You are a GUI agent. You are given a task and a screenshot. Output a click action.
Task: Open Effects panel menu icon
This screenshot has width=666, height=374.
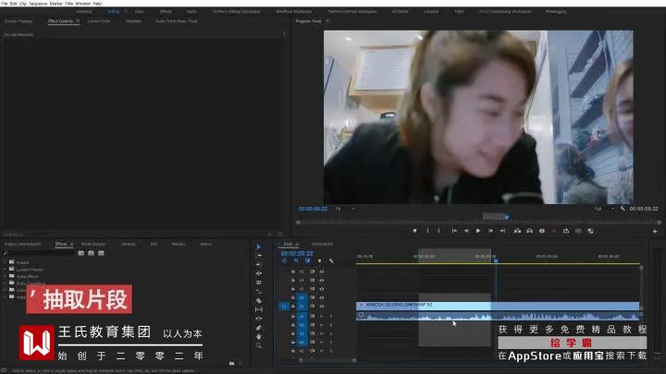[x=71, y=244]
